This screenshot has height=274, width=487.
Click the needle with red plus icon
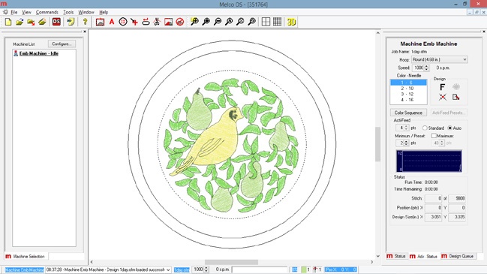(x=134, y=22)
